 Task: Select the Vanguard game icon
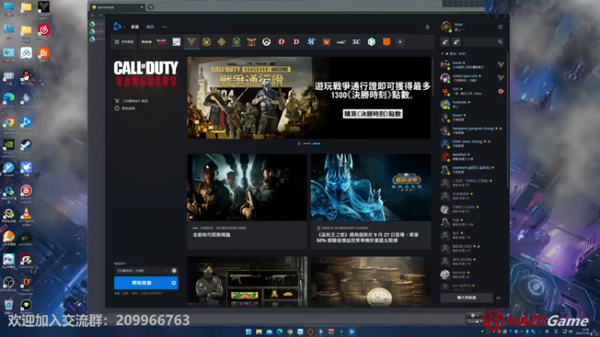(x=191, y=41)
